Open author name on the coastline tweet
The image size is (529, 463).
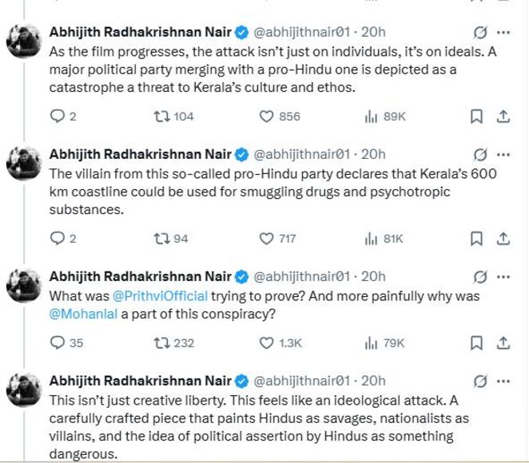pos(140,154)
